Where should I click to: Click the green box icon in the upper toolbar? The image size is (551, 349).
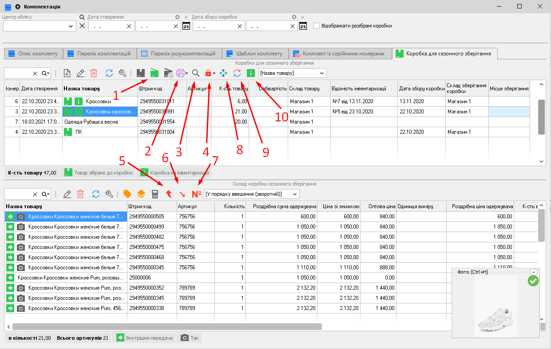(x=155, y=73)
